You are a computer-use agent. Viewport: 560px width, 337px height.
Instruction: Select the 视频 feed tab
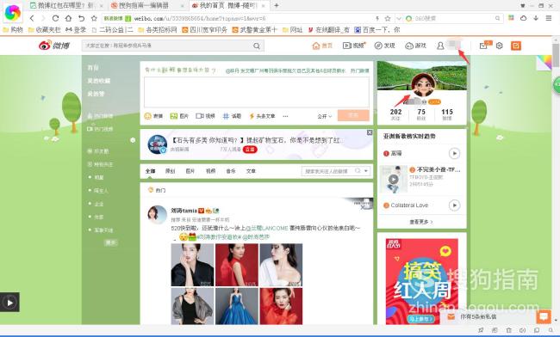click(211, 171)
